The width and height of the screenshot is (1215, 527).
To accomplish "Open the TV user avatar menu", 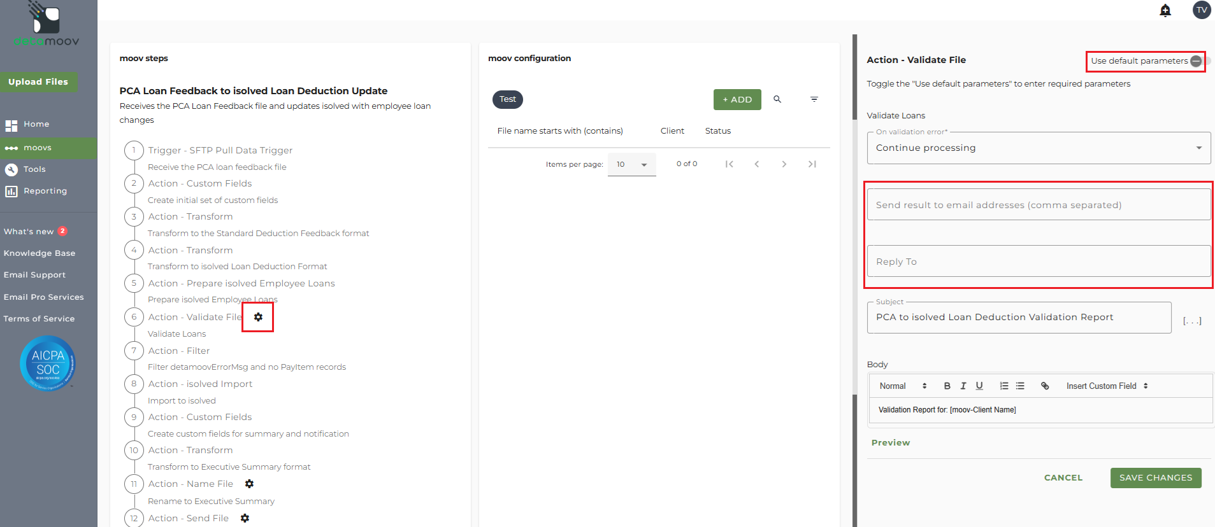I will (1202, 10).
